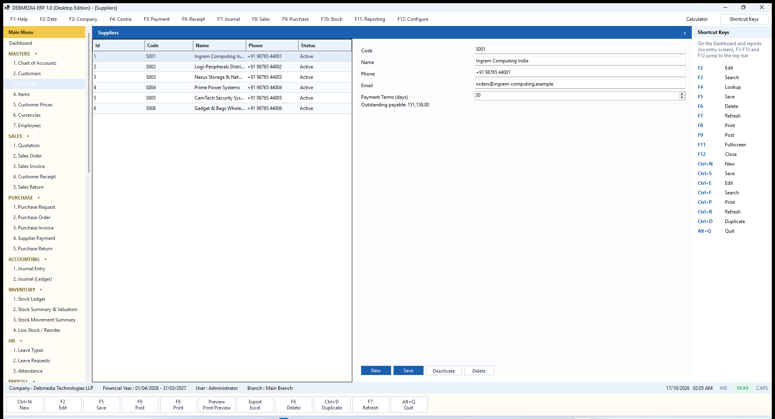Increase Payment Terms days with up arrow

pos(682,94)
